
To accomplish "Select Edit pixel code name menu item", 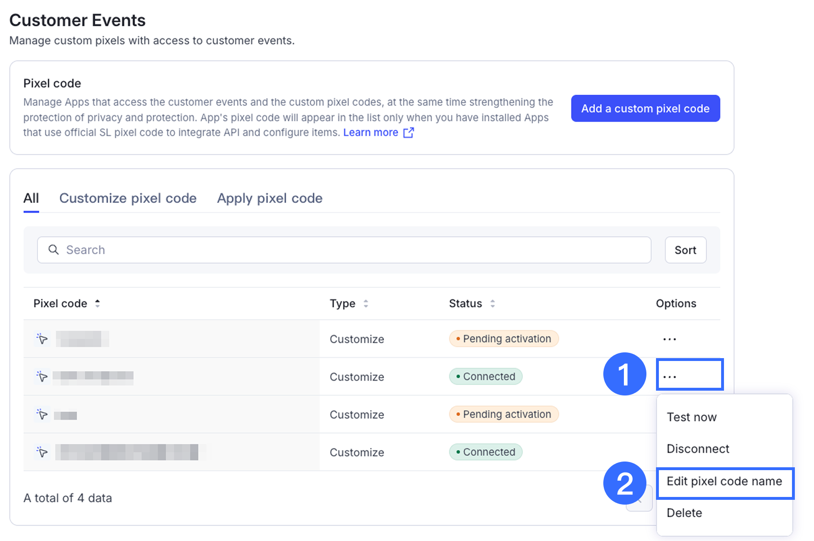I will 724,481.
